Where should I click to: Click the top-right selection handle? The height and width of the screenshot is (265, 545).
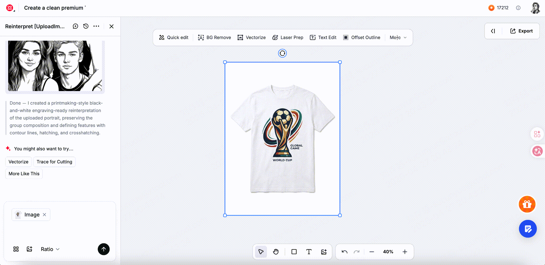(340, 62)
